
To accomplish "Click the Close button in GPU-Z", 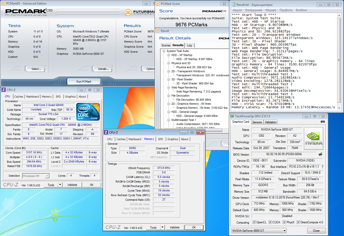I will 316,231.
